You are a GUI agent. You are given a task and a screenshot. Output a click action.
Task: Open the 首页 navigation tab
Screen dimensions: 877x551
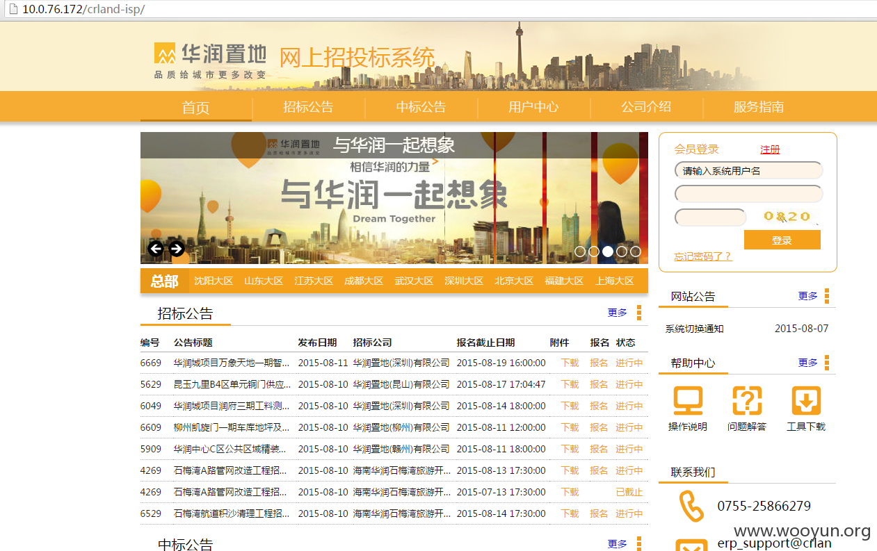click(196, 107)
